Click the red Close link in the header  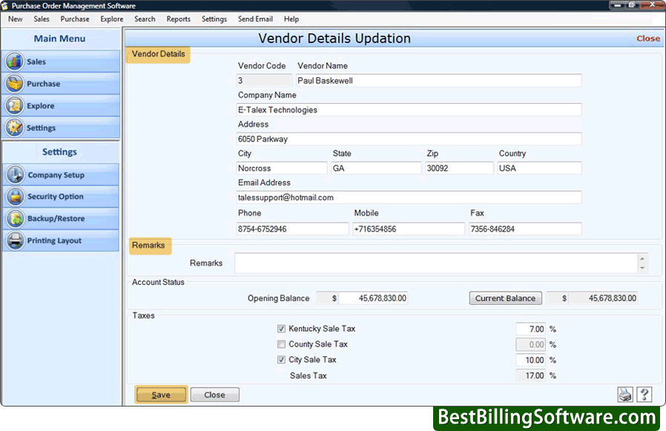647,39
